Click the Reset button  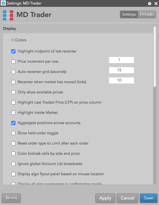click(x=11, y=198)
